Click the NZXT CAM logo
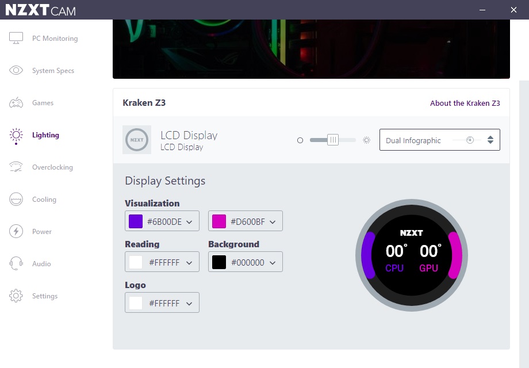Image resolution: width=529 pixels, height=368 pixels. [x=40, y=10]
